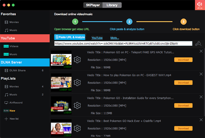Switch to the 5KPlayer tab
The width and height of the screenshot is (205, 138).
pos(93,5)
